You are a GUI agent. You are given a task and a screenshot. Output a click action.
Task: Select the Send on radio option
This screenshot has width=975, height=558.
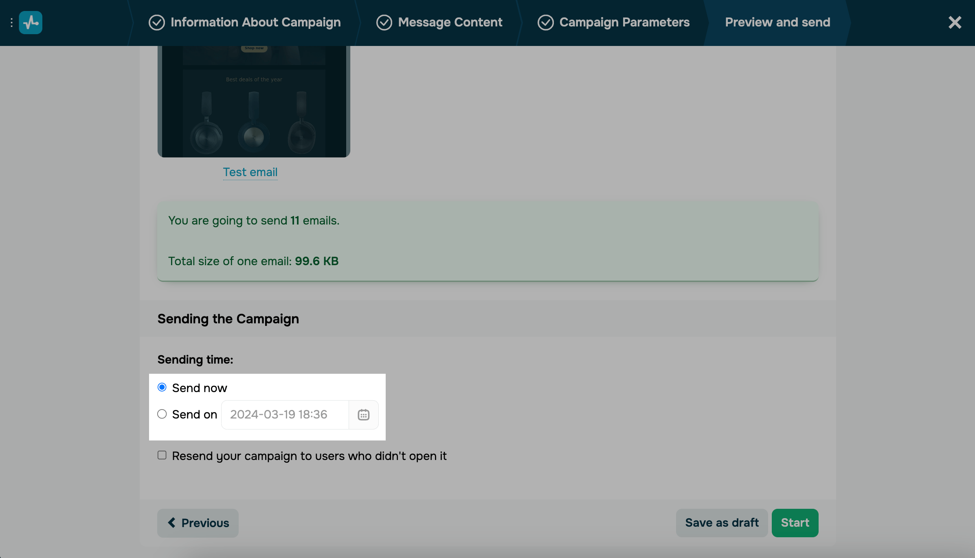(x=162, y=414)
